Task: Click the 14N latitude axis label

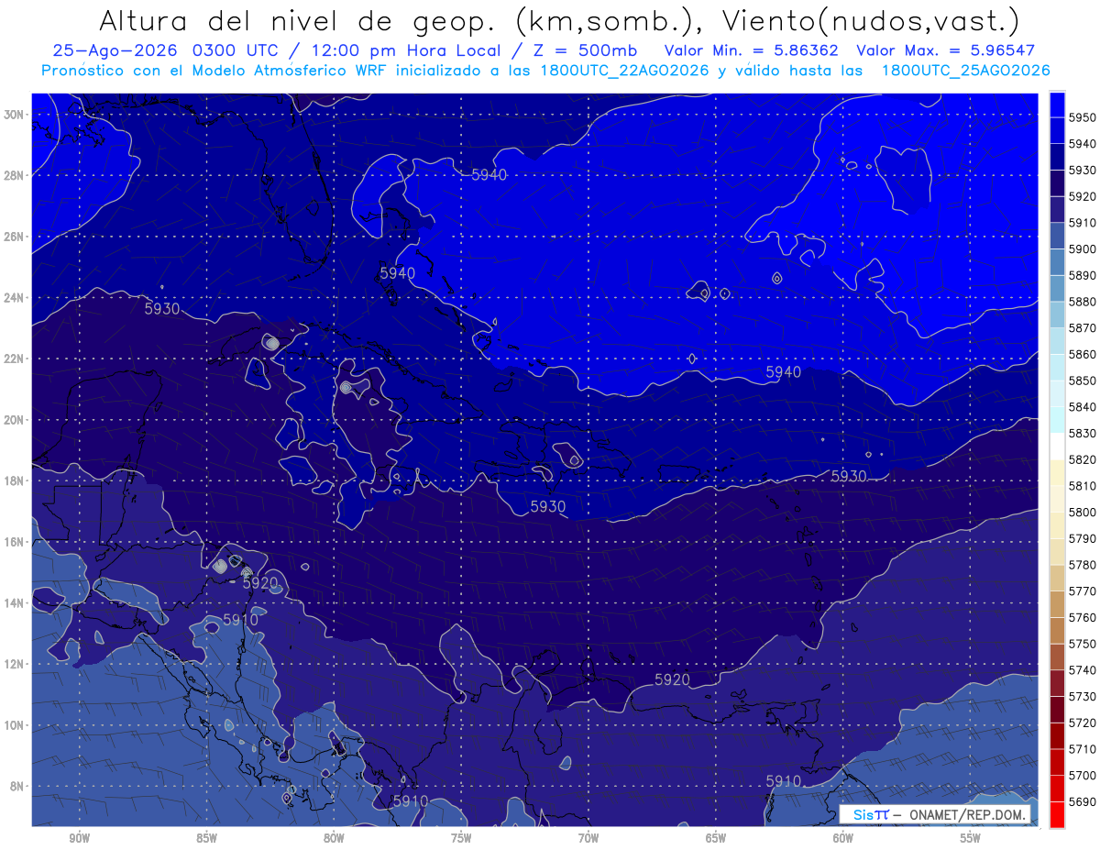Action: 16,603
